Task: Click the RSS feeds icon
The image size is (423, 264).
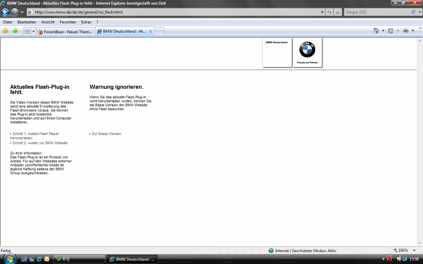Action: coord(391,31)
